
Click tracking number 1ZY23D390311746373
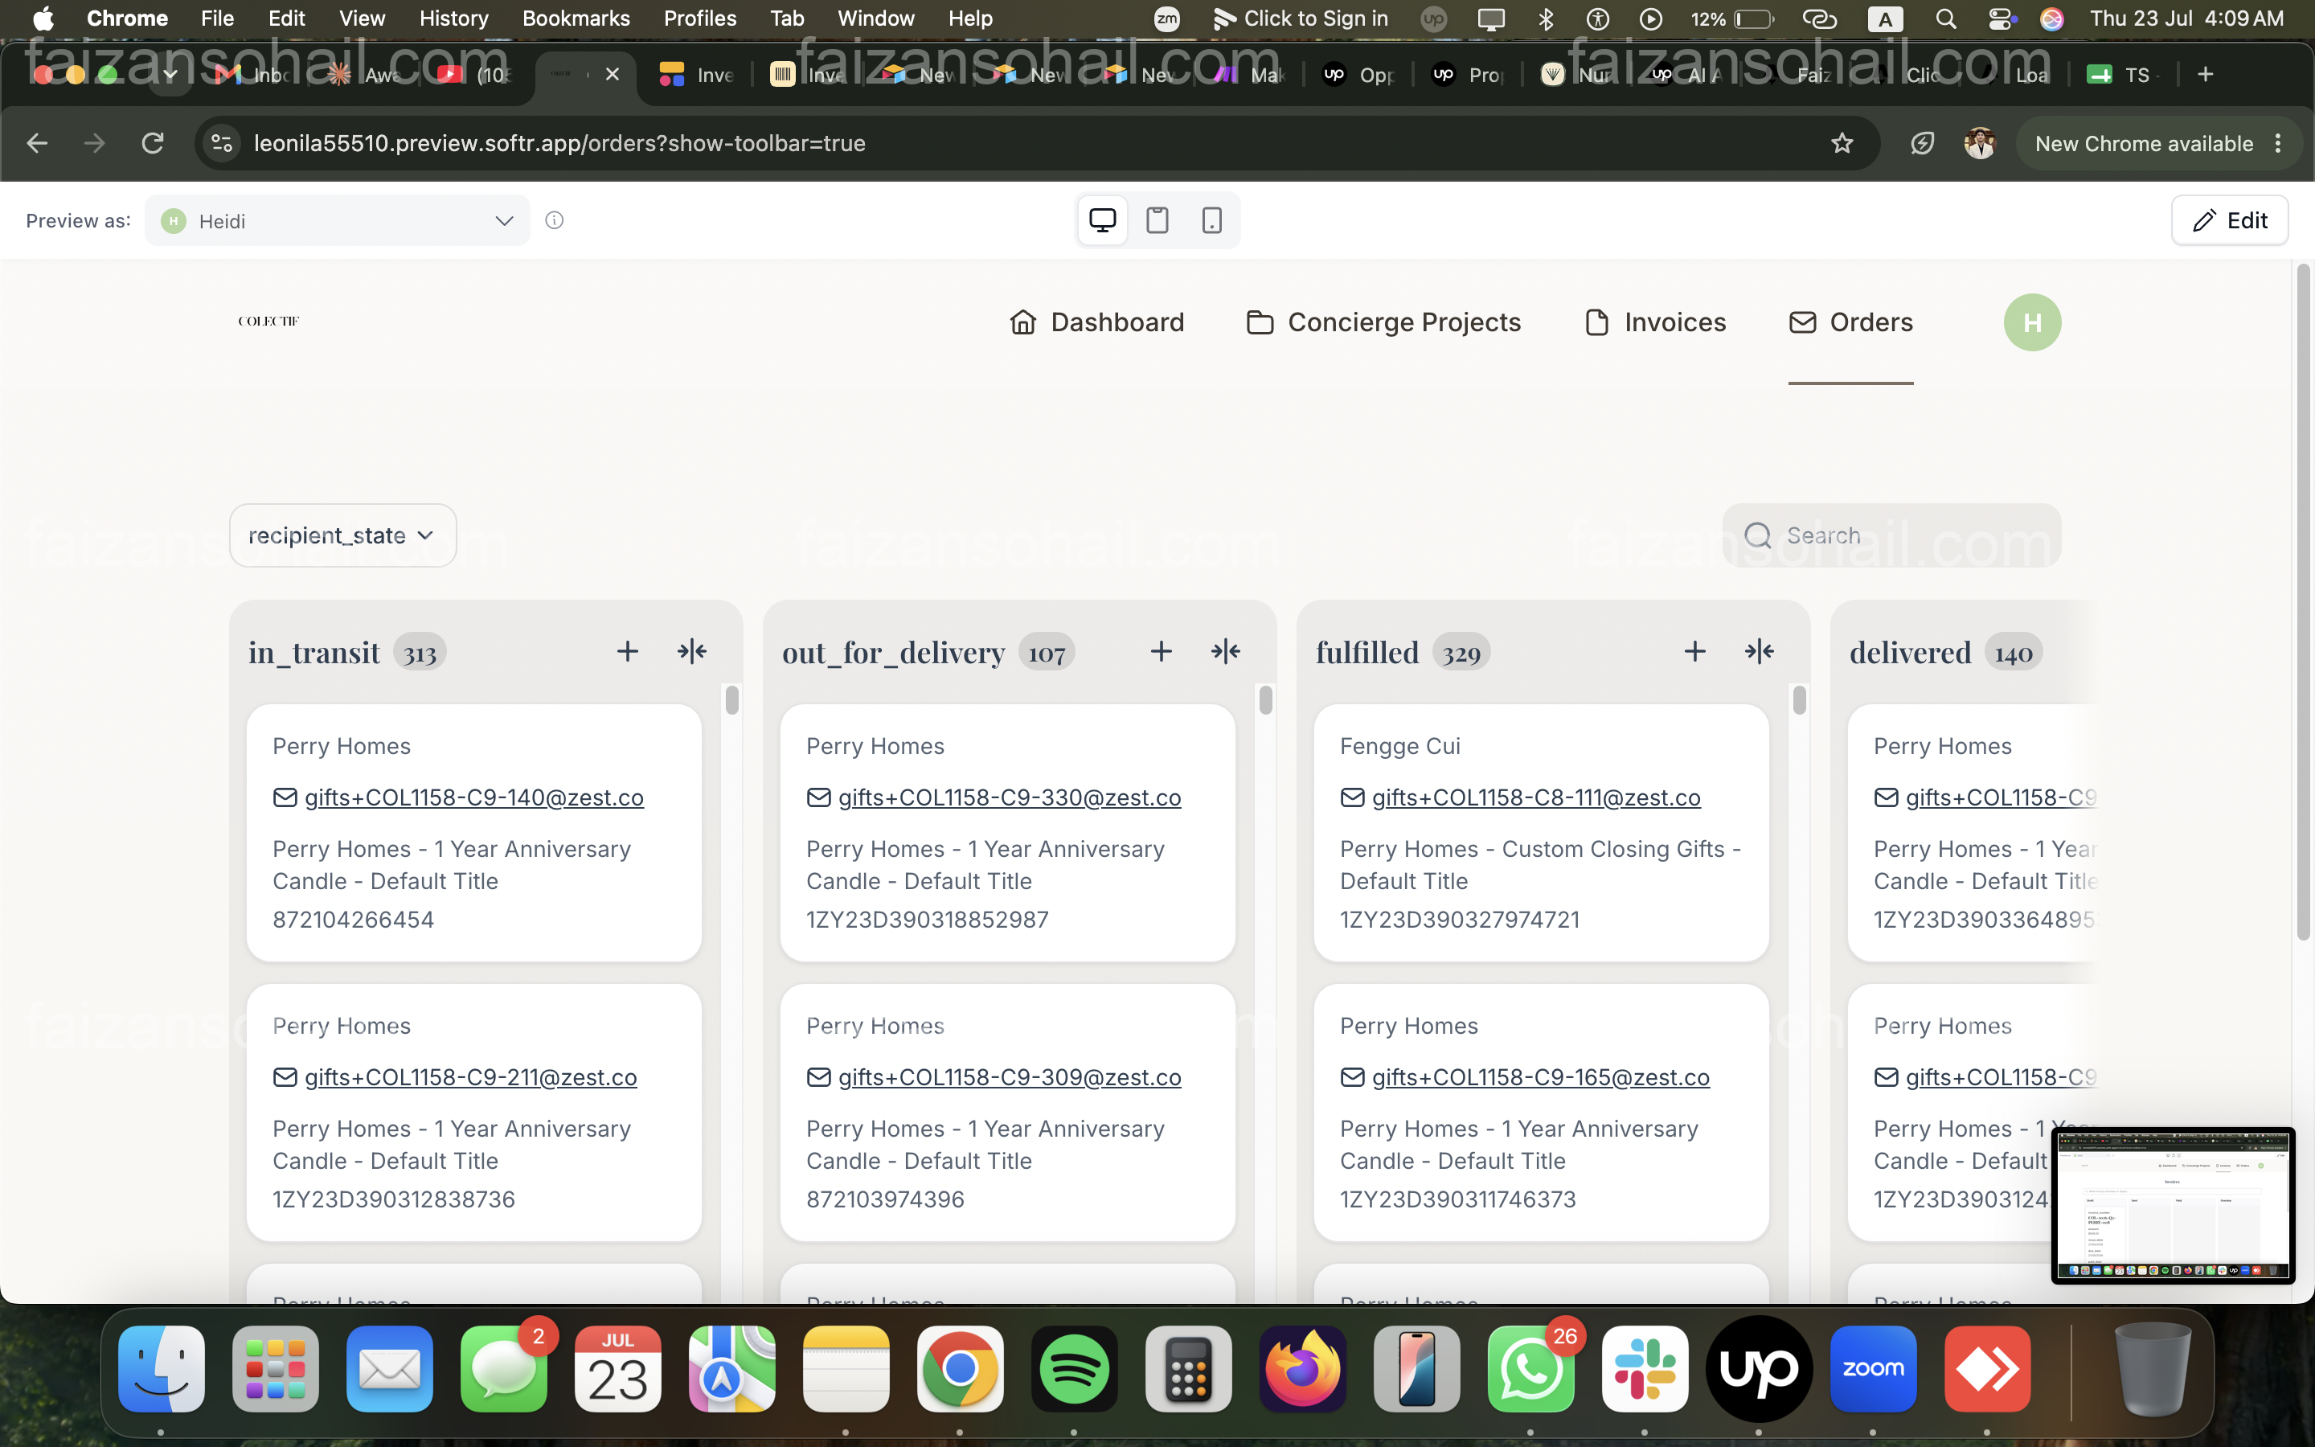(x=1458, y=1199)
